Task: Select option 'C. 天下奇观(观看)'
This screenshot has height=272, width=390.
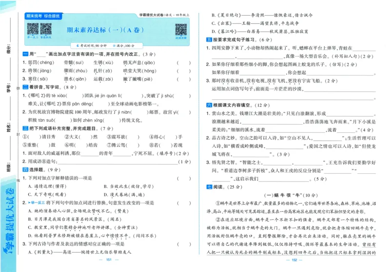Action: 47,194
